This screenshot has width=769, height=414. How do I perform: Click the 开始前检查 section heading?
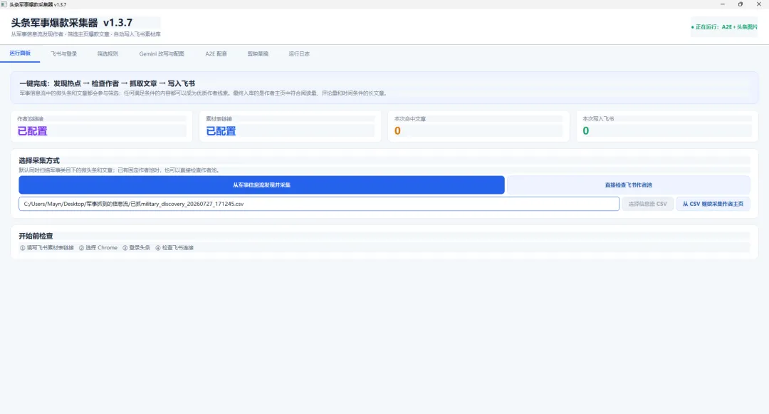[36, 236]
